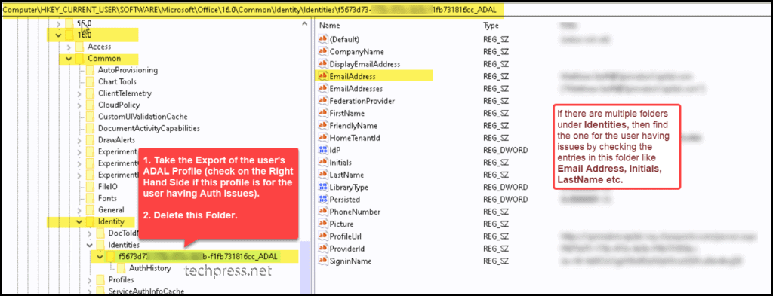Viewport: 773px width, 296px height.
Task: Collapse the 16.0 registry key
Action: click(59, 35)
